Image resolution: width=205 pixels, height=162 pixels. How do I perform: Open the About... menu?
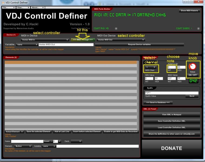38,8
